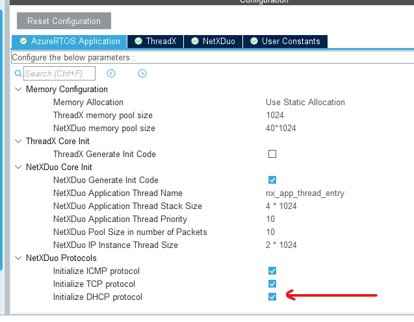Edit ThreadX memory pool size value 1024
The height and width of the screenshot is (322, 414).
tap(275, 116)
